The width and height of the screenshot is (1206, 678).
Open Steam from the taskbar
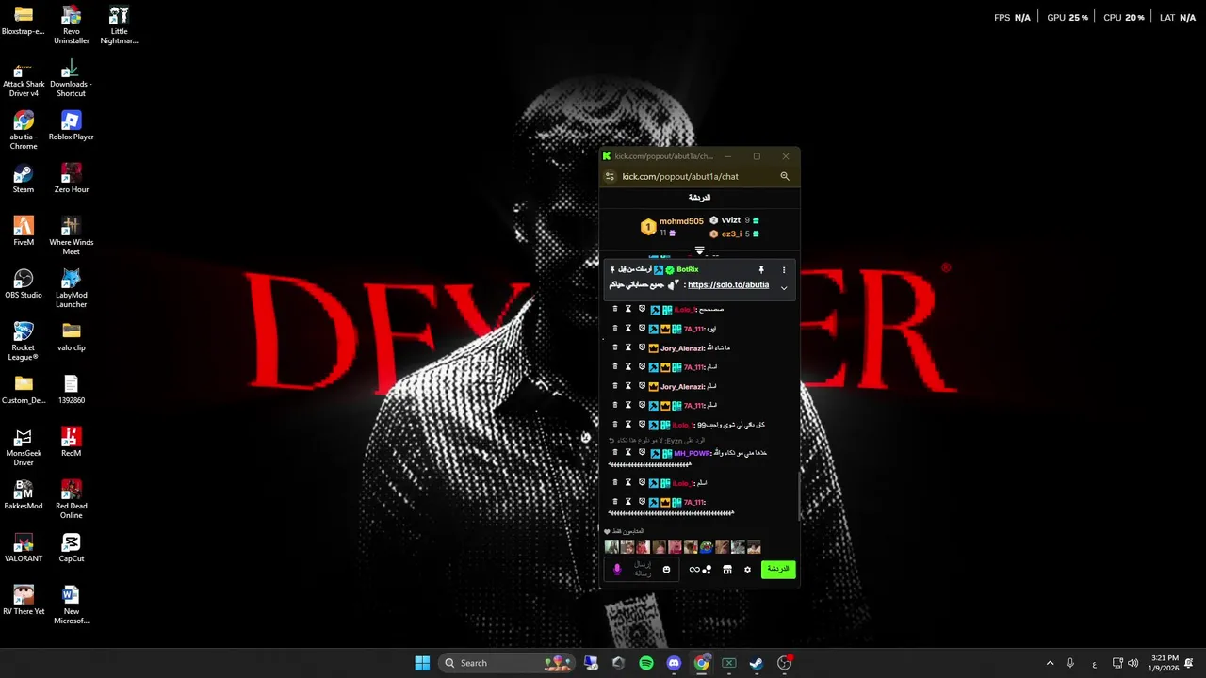click(757, 663)
